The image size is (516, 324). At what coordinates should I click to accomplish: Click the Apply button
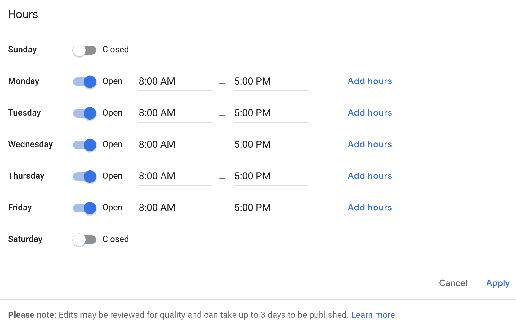498,283
